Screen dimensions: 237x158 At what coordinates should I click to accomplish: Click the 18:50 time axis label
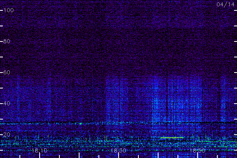[197, 150]
